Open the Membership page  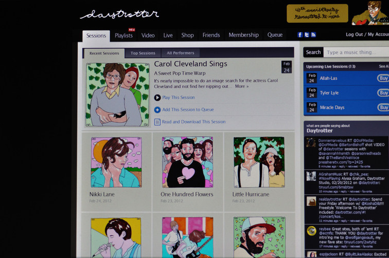(x=243, y=35)
